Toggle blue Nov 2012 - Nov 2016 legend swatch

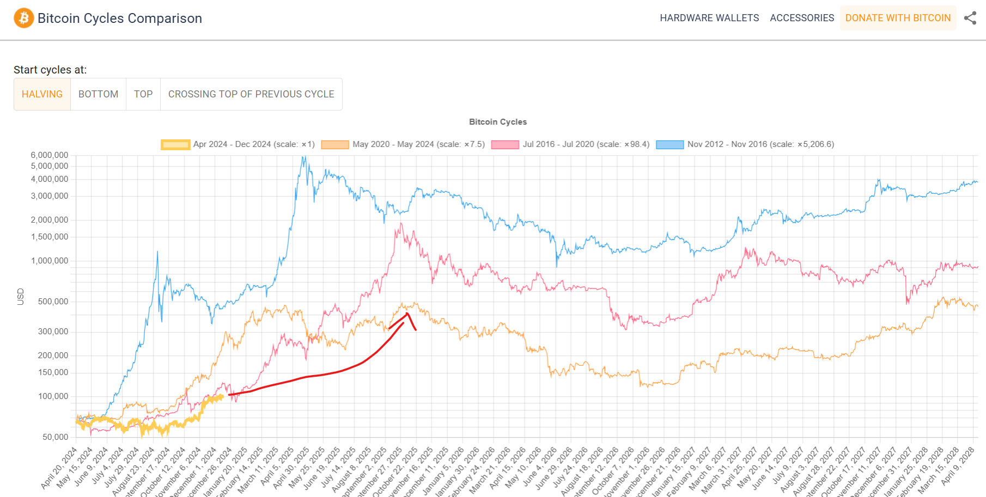point(670,144)
